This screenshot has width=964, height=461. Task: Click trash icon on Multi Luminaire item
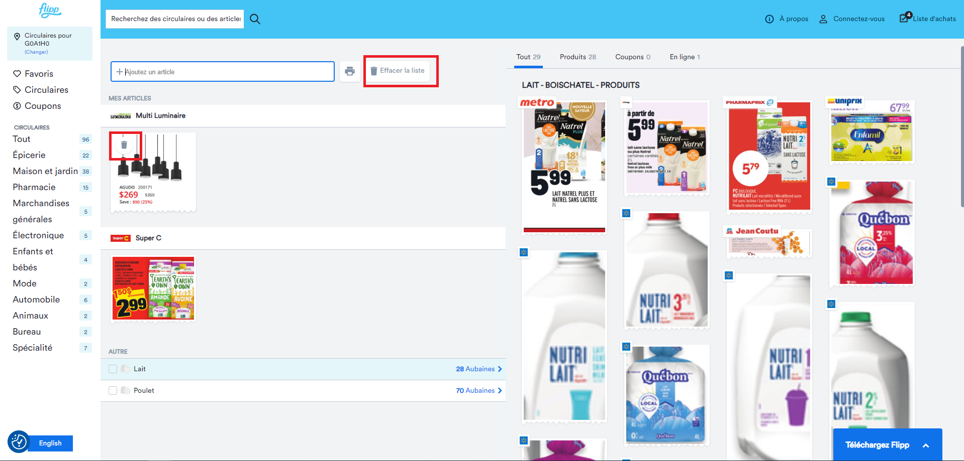124,145
